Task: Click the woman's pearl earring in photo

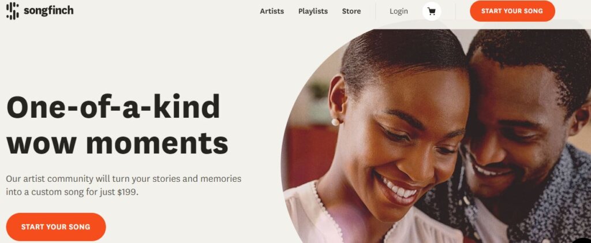Action: click(335, 122)
